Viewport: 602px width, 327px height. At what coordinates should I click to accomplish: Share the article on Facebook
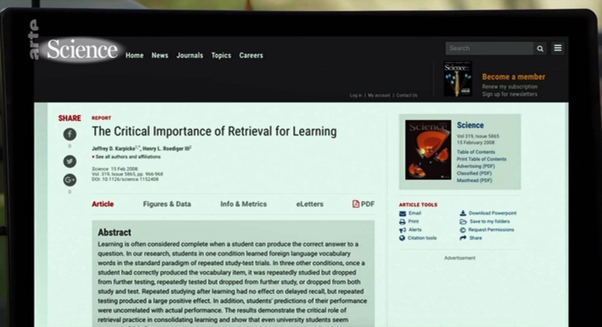click(70, 134)
